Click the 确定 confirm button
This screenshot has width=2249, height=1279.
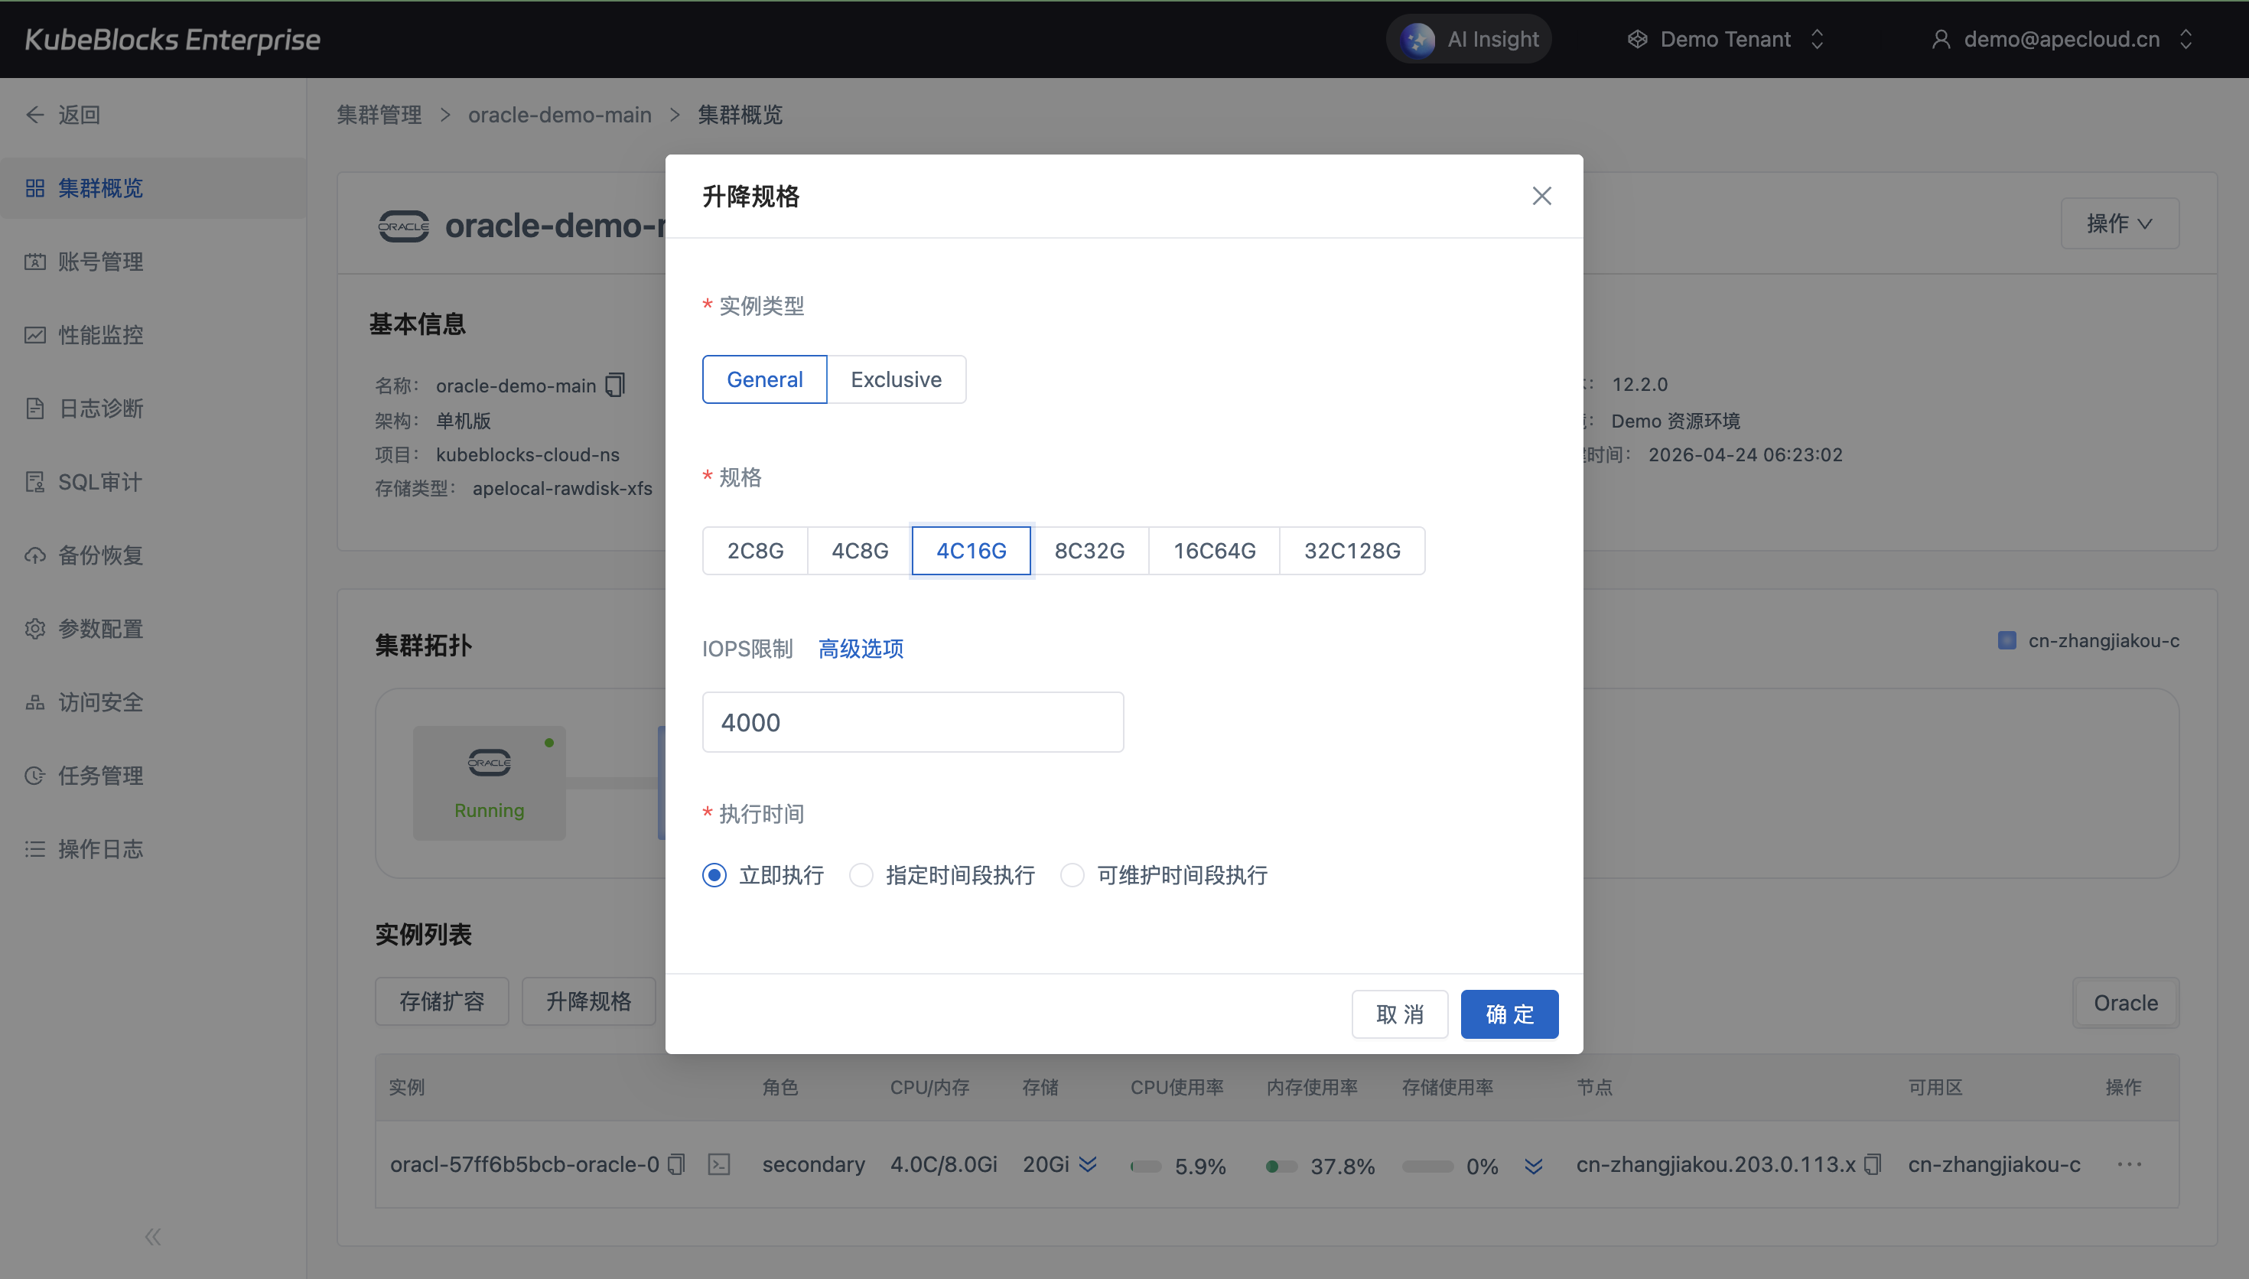[1509, 1014]
